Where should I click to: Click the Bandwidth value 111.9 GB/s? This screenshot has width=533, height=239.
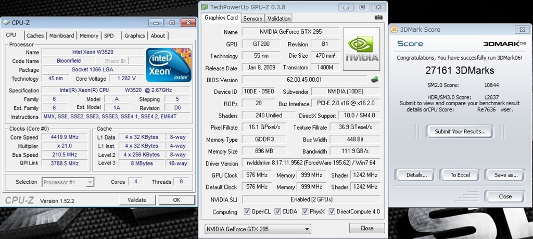pyautogui.click(x=355, y=152)
